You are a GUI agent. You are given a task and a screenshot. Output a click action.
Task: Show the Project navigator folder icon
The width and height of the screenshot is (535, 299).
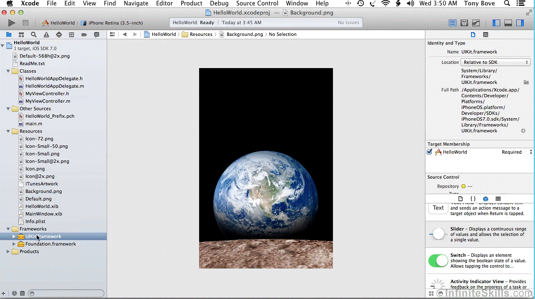8,35
